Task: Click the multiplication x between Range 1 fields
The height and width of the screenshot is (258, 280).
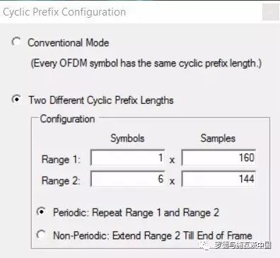Action: [173, 160]
